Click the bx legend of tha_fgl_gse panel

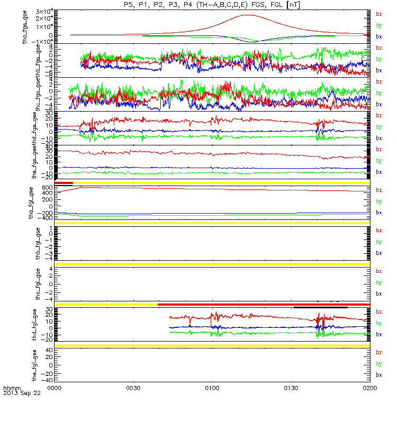pos(379,213)
